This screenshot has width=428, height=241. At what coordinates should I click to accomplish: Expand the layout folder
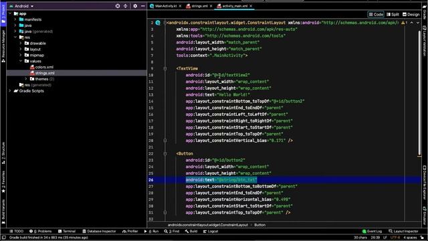click(21, 49)
